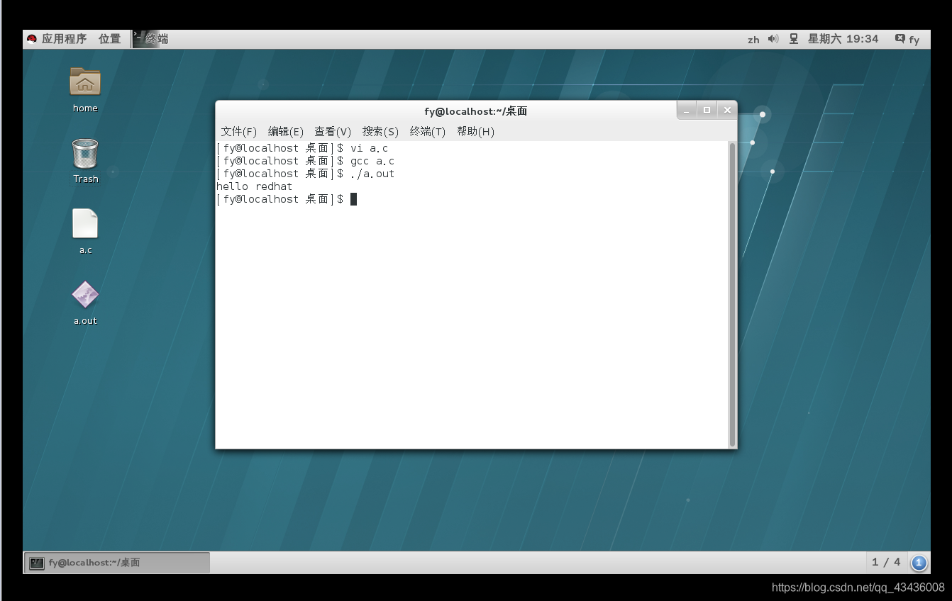Open the network connection icon in top panel
The image size is (952, 601).
coord(794,39)
